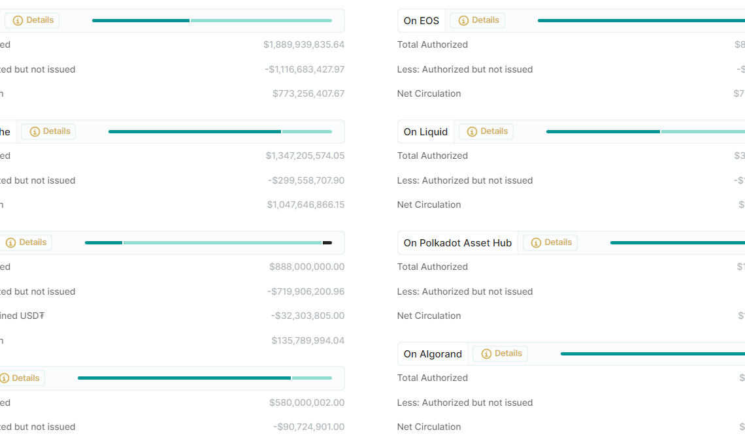Open Details for the $580,000,002.00 section
This screenshot has height=445, width=745.
[21, 378]
